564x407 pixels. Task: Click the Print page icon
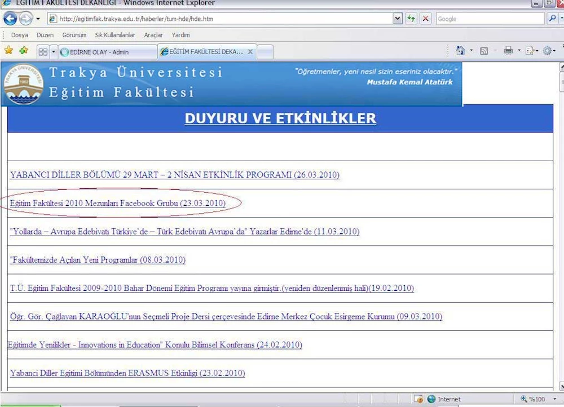coord(508,51)
